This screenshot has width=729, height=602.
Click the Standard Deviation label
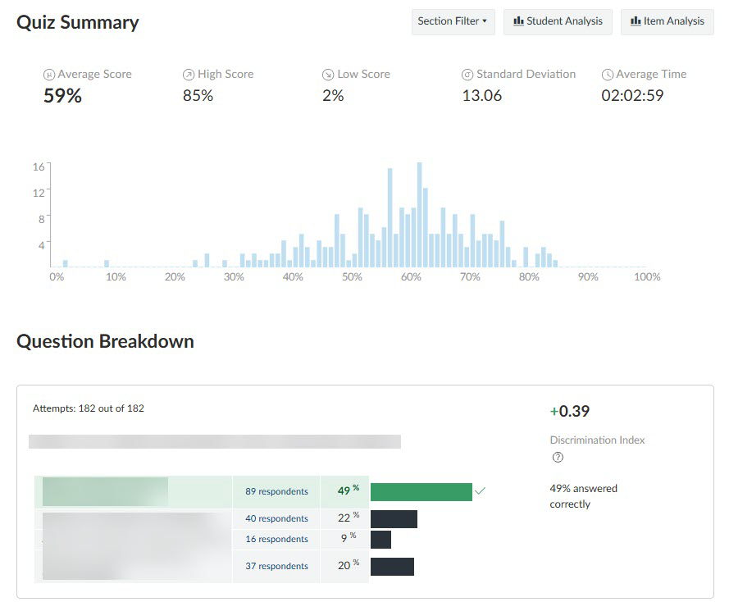pos(526,75)
